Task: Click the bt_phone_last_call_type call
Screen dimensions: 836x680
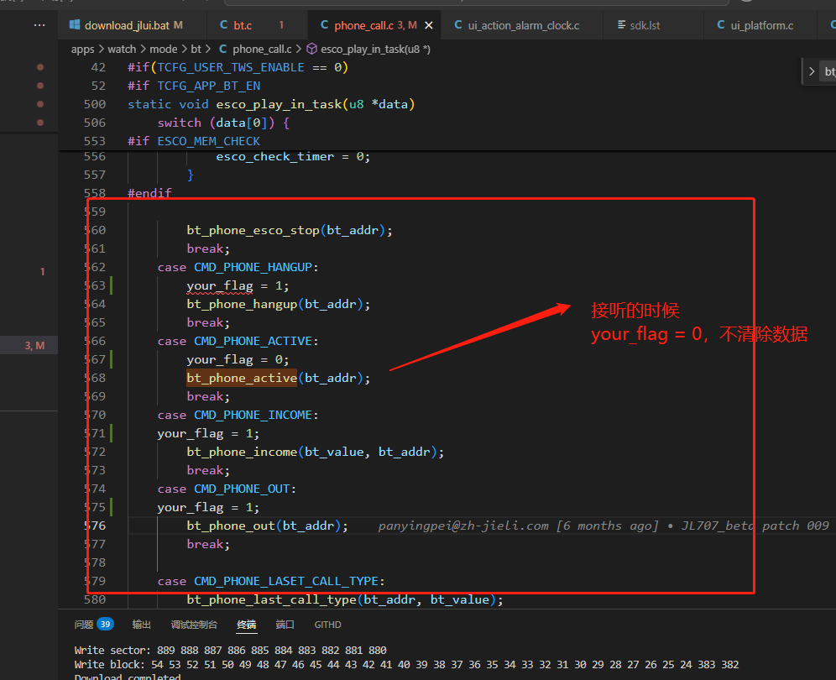Action: 271,600
